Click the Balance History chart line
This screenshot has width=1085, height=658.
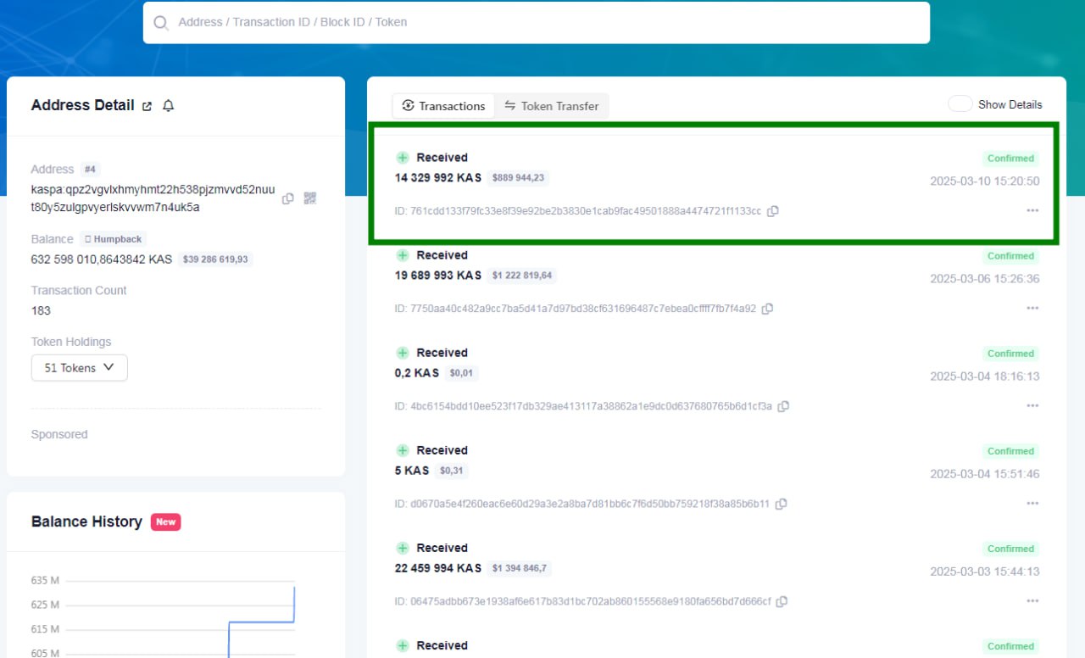pyautogui.click(x=261, y=622)
